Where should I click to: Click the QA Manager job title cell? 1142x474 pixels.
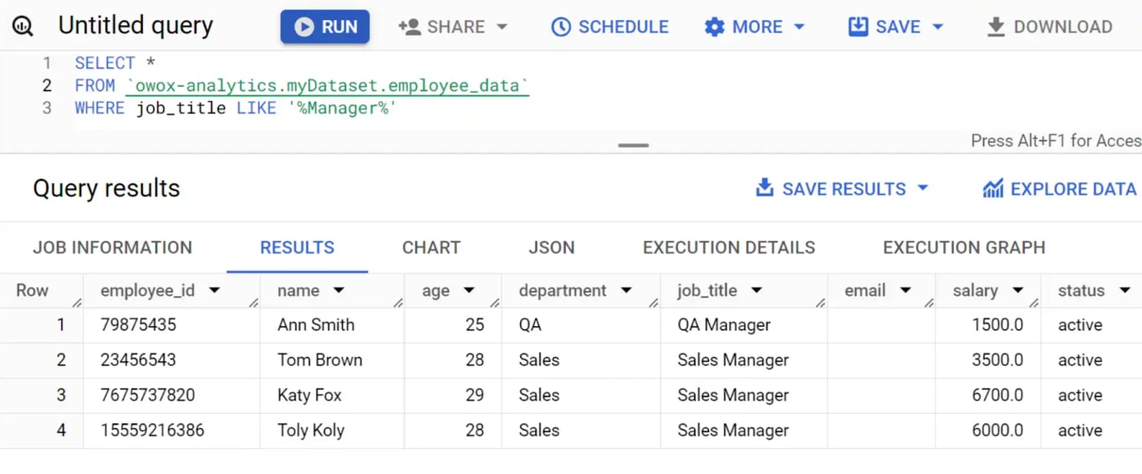pos(724,325)
